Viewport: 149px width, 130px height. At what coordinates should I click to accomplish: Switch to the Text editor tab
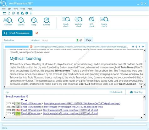[x=9, y=40]
